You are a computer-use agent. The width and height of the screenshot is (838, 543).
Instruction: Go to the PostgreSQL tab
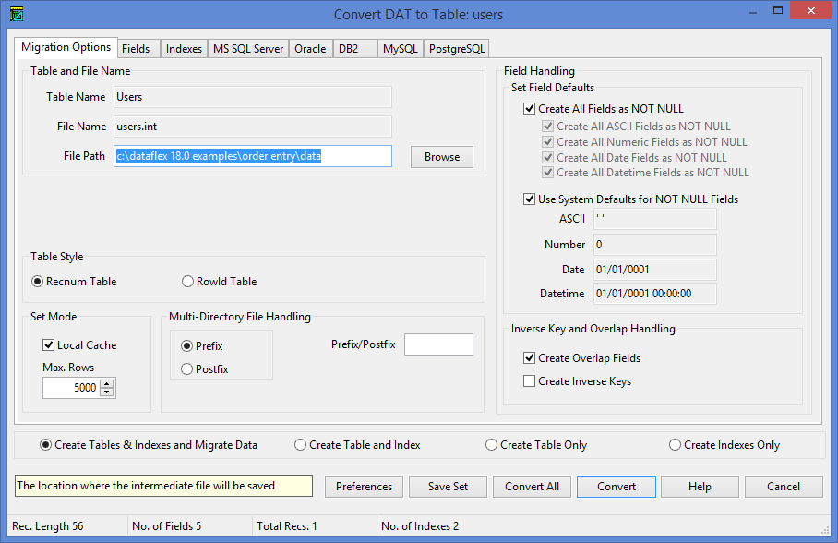[456, 49]
